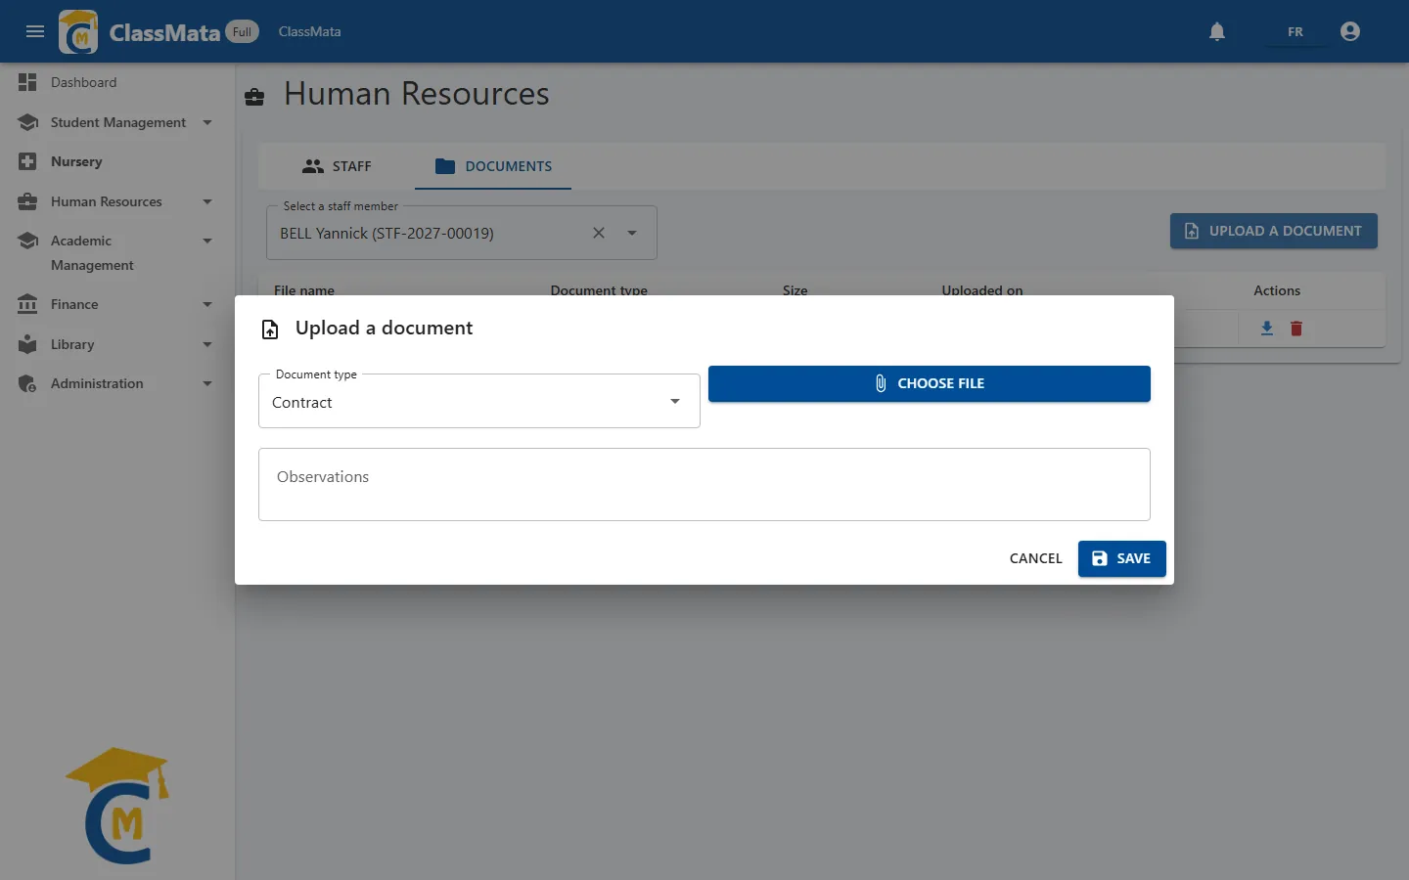Click the Library book icon
1409x880 pixels.
click(27, 344)
